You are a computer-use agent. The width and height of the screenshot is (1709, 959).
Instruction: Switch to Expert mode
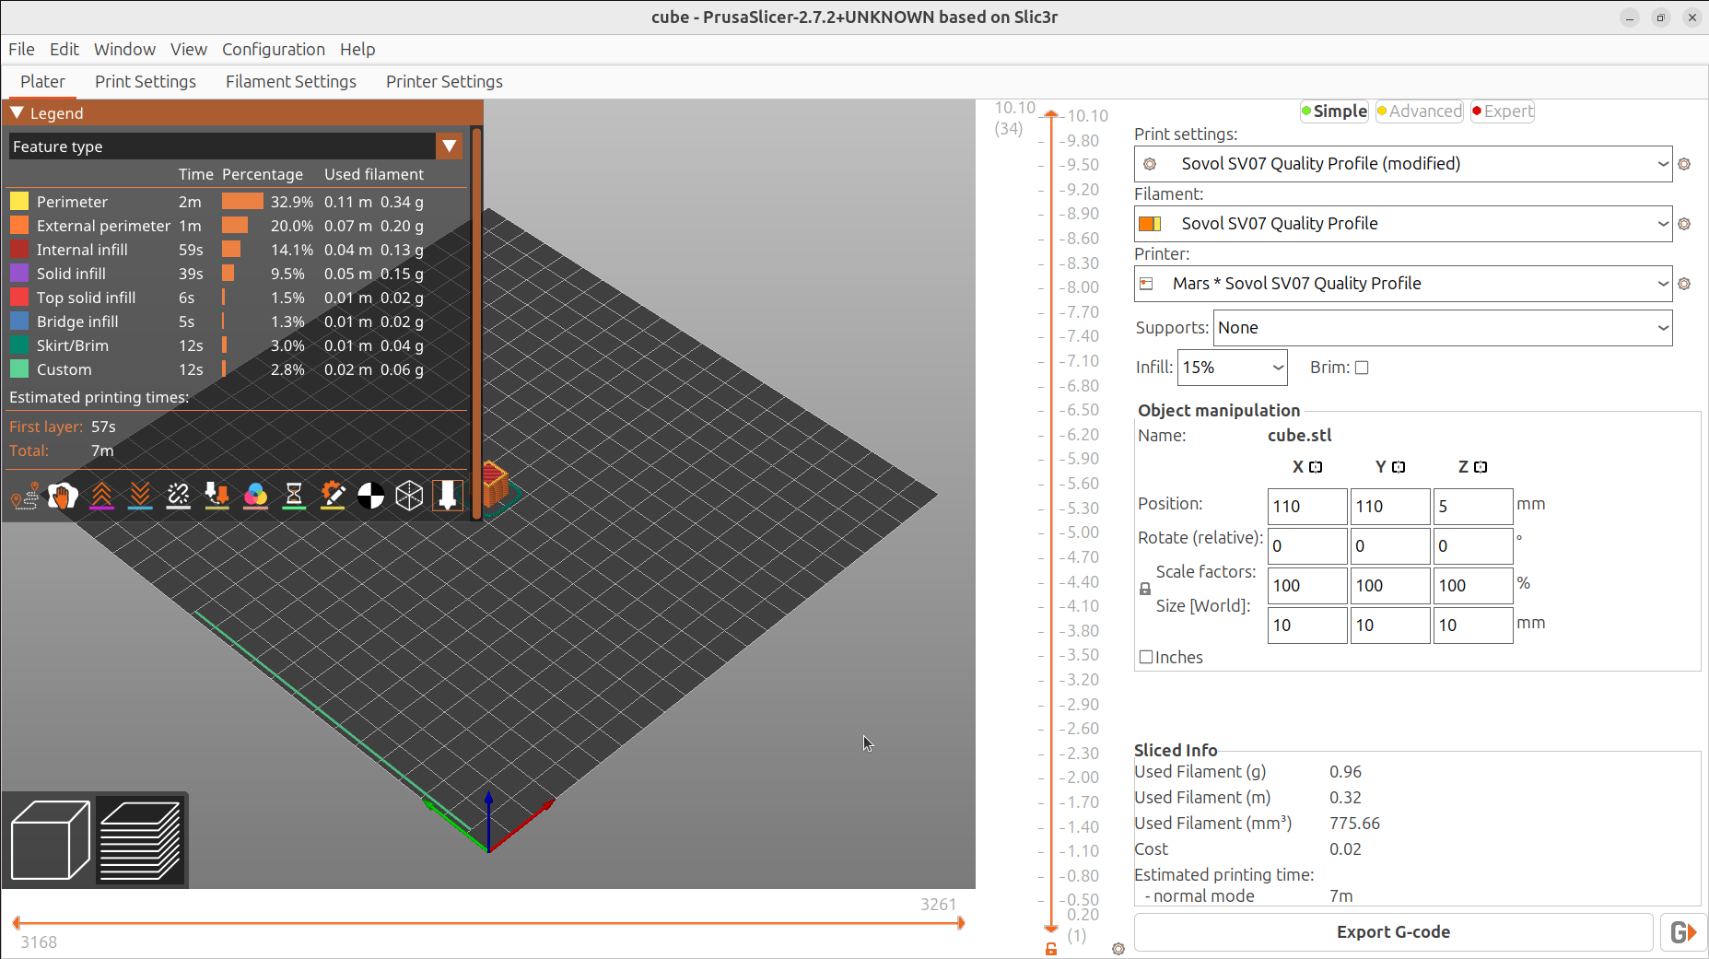[1503, 111]
